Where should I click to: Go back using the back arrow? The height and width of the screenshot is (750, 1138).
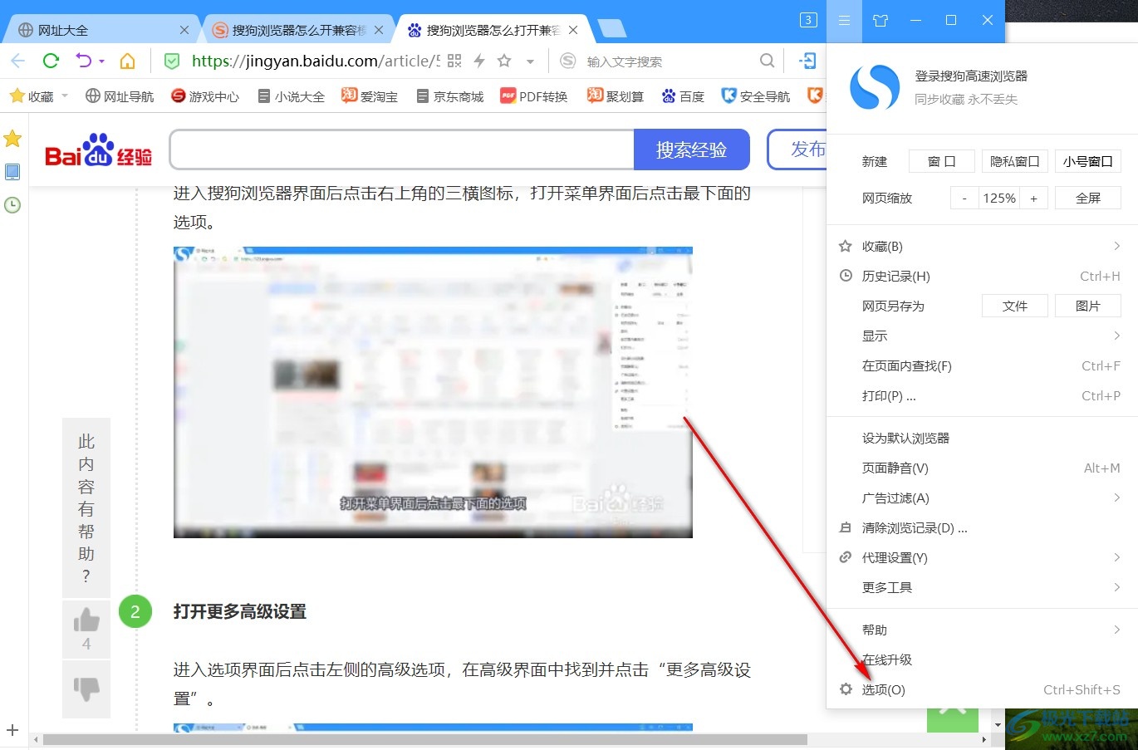tap(18, 61)
